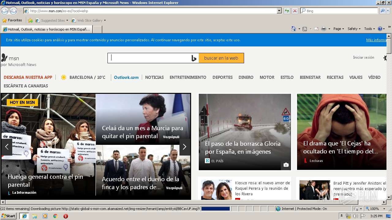Viewport: 392px width, 220px height.
Task: Click the RSS feeds icon
Action: [x=305, y=29]
